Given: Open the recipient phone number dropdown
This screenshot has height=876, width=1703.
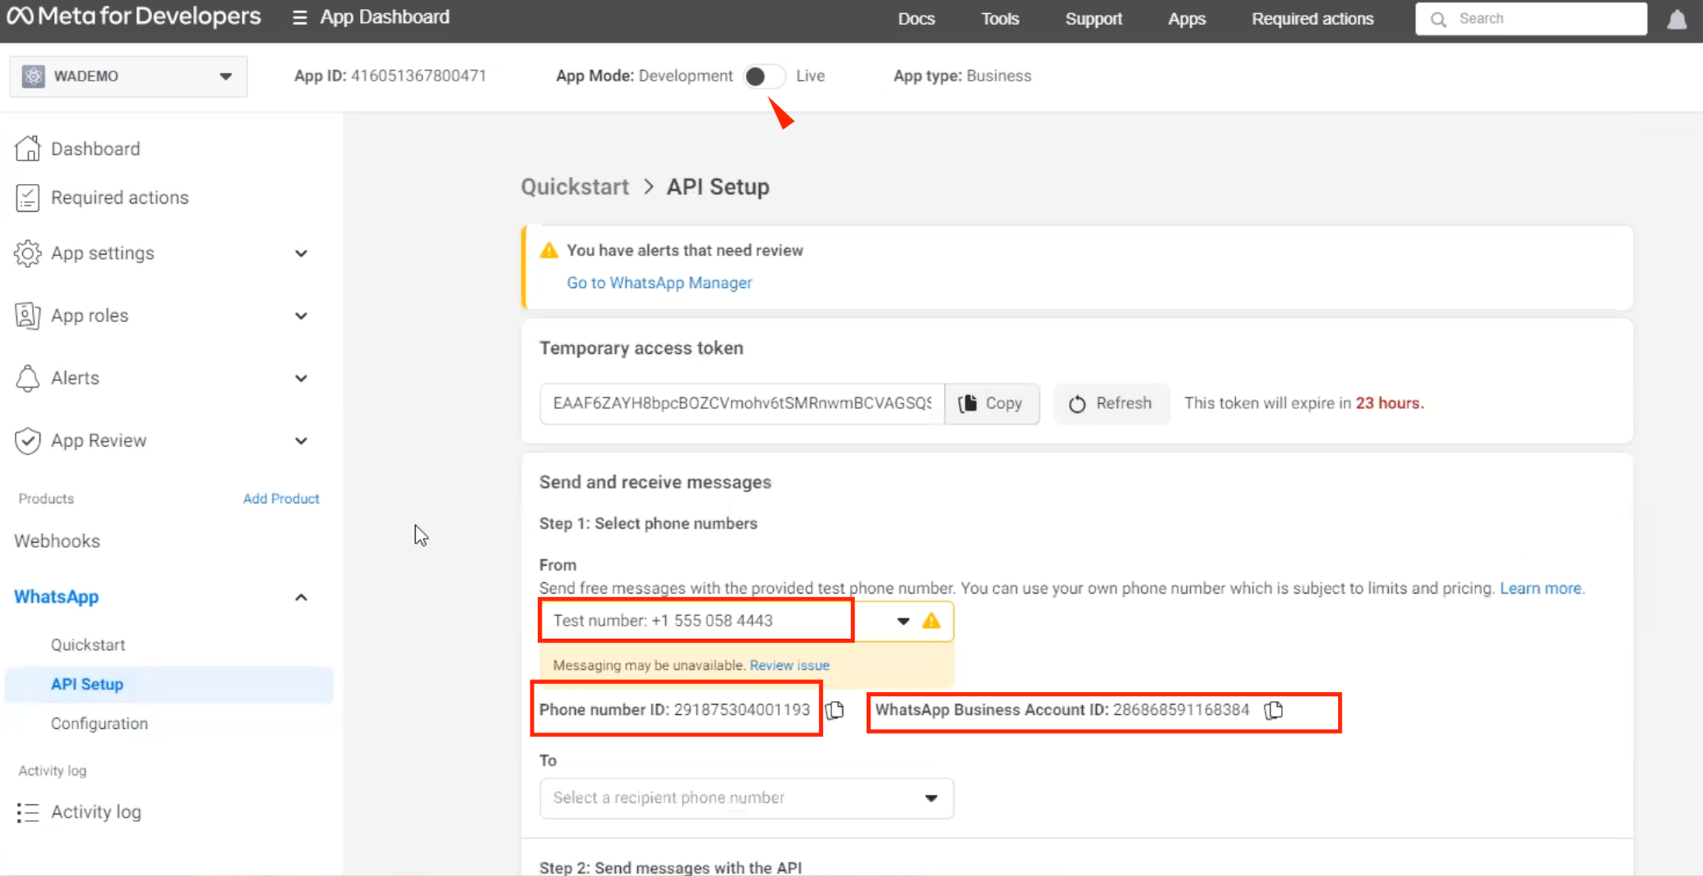Looking at the screenshot, I should (x=746, y=798).
